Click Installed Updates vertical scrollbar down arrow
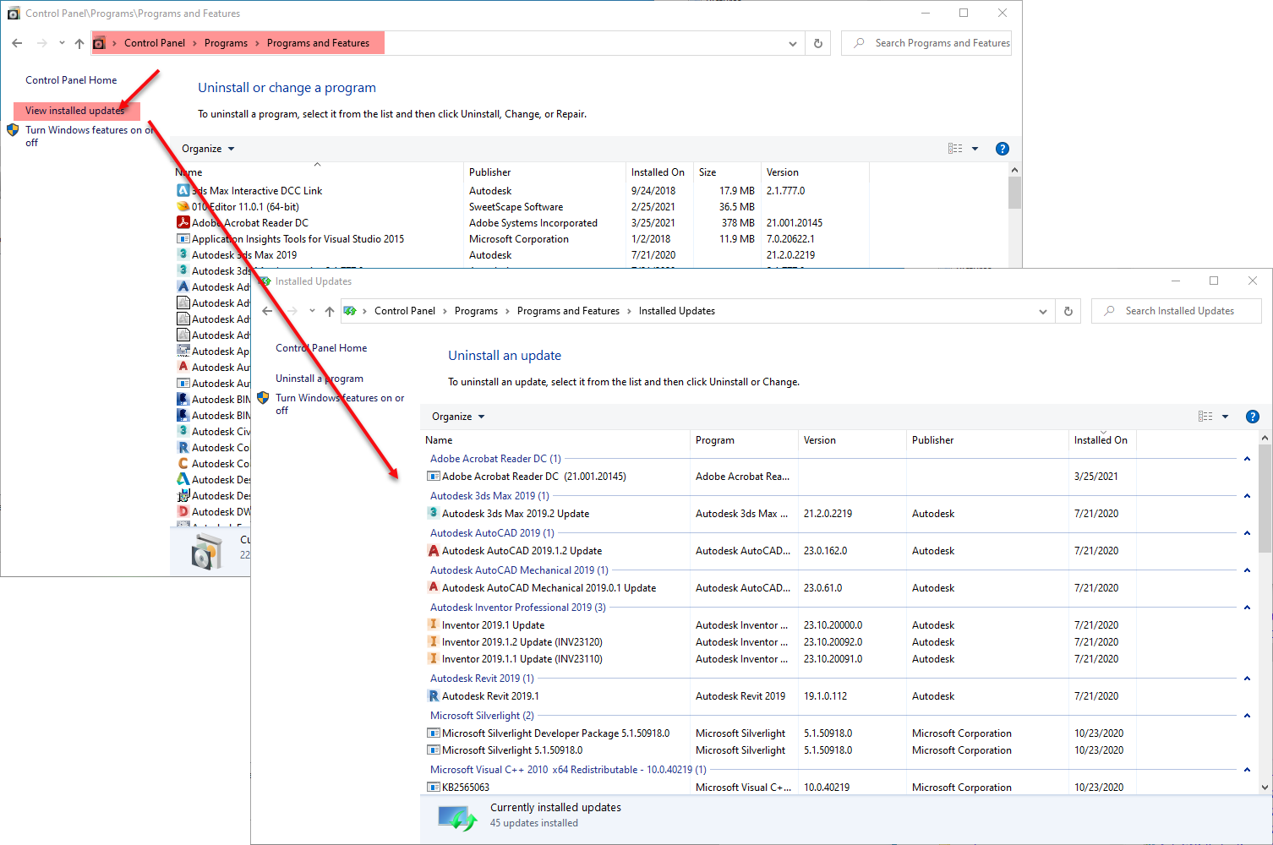This screenshot has height=845, width=1273. 1265,787
